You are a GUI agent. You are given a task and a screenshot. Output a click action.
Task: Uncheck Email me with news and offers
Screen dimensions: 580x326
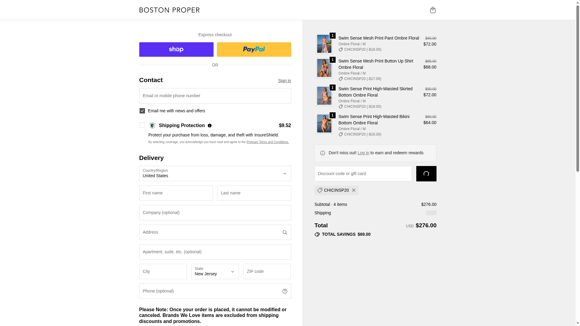pos(142,111)
